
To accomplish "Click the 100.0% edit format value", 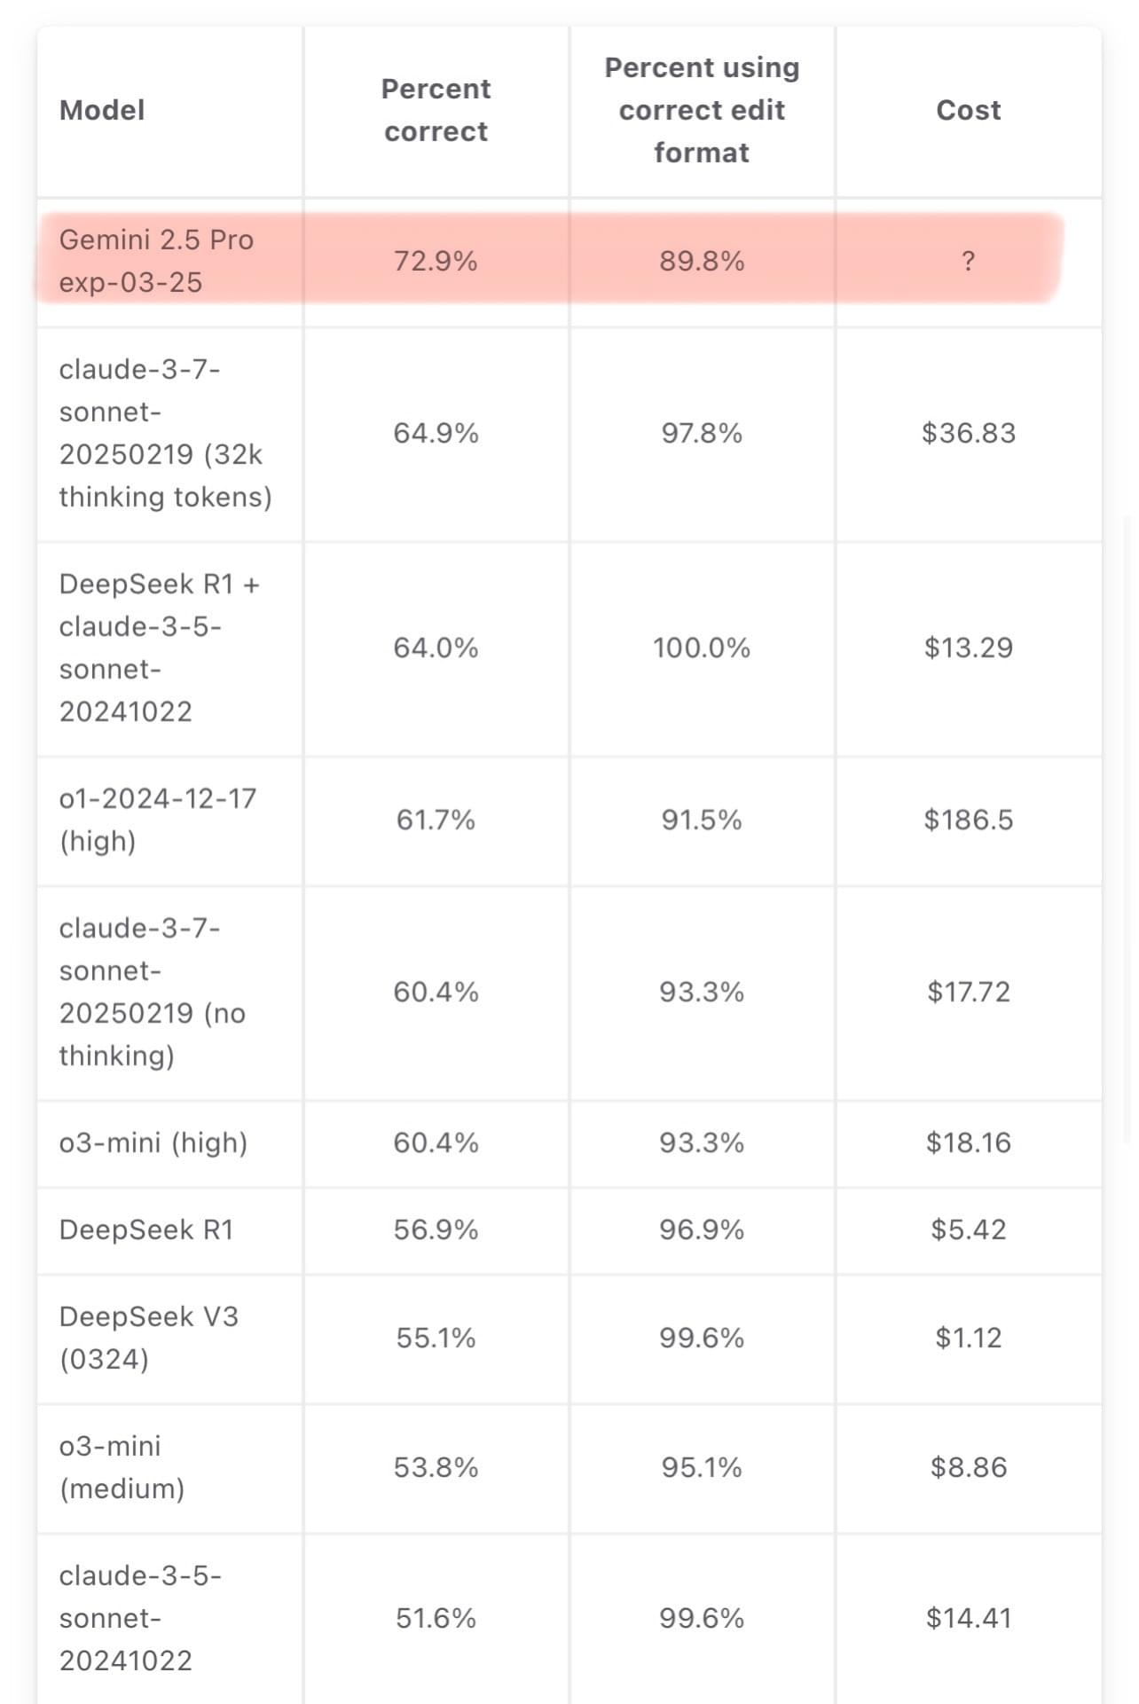I will 702,648.
